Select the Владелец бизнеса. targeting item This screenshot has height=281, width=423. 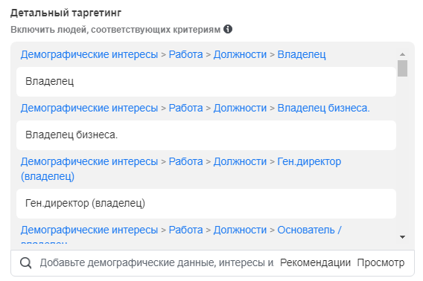point(206,135)
